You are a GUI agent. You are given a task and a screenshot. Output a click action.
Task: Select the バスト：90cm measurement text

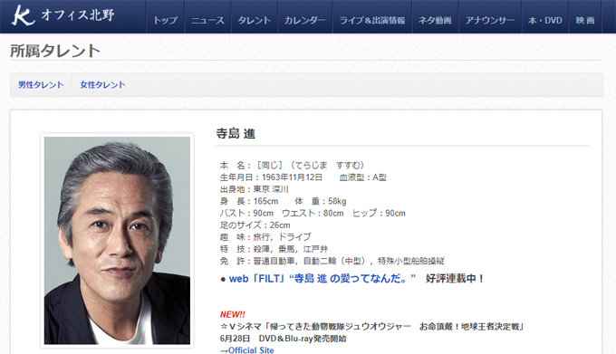246,214
